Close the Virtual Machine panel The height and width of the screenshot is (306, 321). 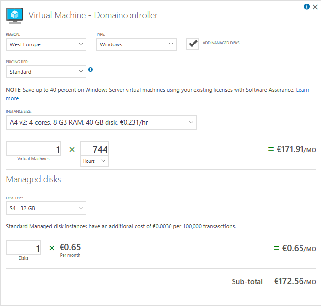315,7
